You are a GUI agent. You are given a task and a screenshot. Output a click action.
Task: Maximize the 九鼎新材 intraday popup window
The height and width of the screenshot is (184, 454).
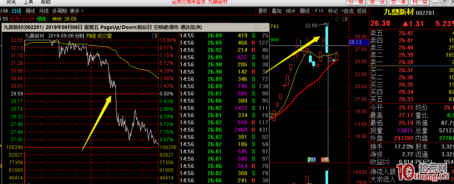coord(257,27)
